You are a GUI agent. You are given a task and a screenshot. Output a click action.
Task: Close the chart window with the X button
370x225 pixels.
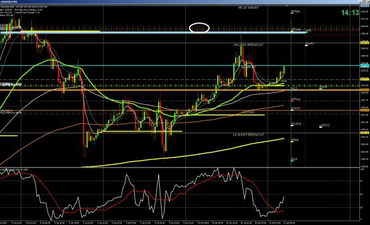point(368,2)
